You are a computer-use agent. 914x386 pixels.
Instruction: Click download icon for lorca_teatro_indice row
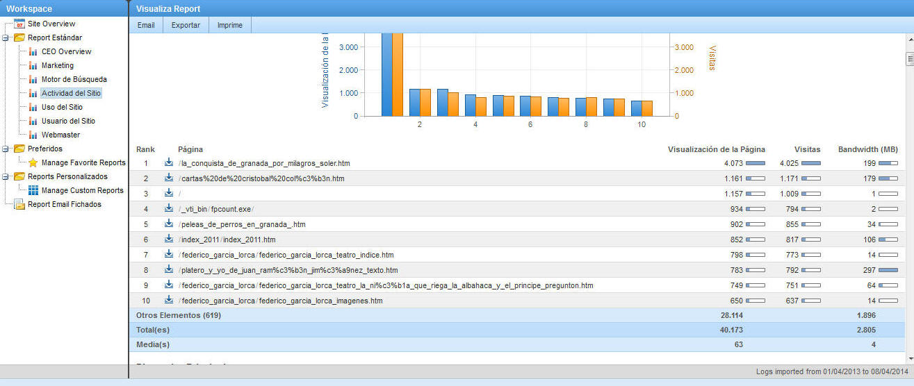(x=169, y=254)
